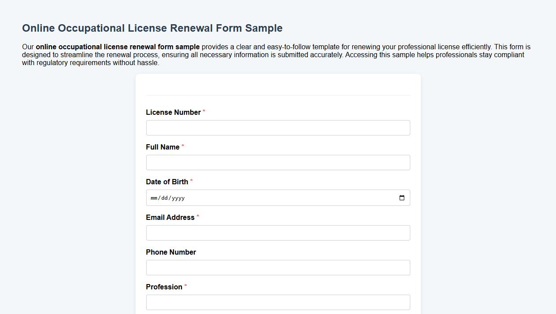
Task: Click the Profession input field
Action: point(278,302)
